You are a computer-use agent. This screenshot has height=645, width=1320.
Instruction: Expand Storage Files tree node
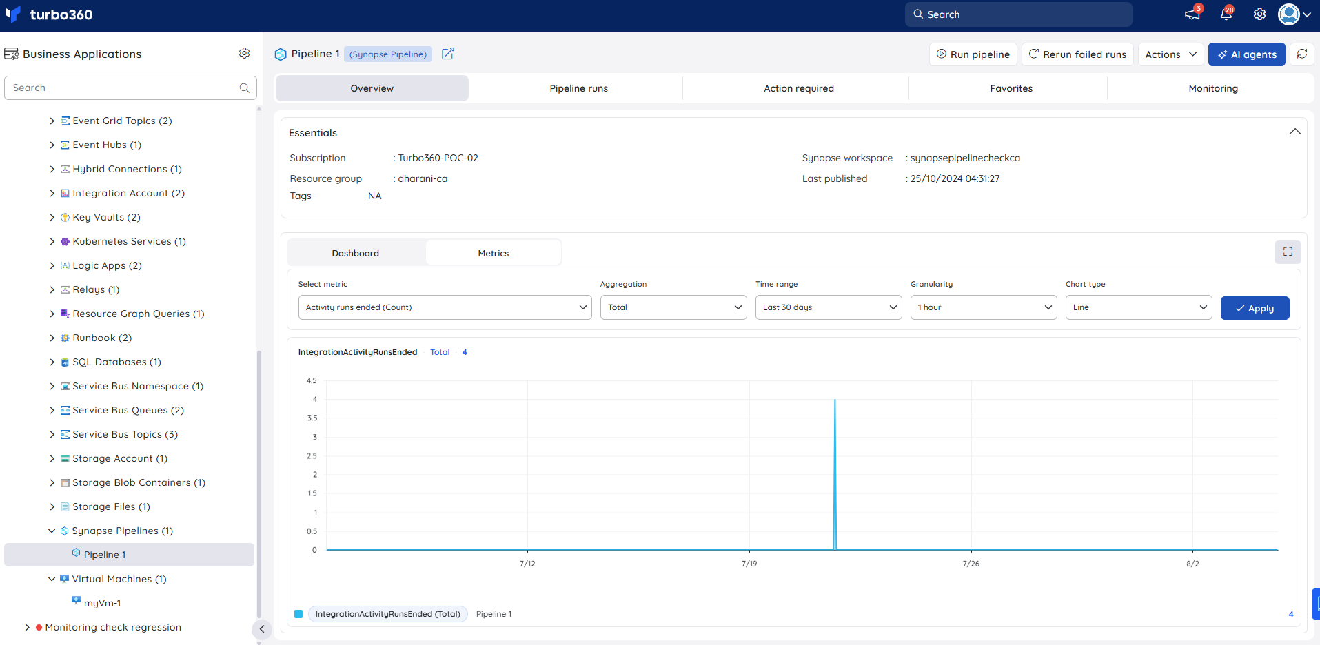[x=52, y=506]
